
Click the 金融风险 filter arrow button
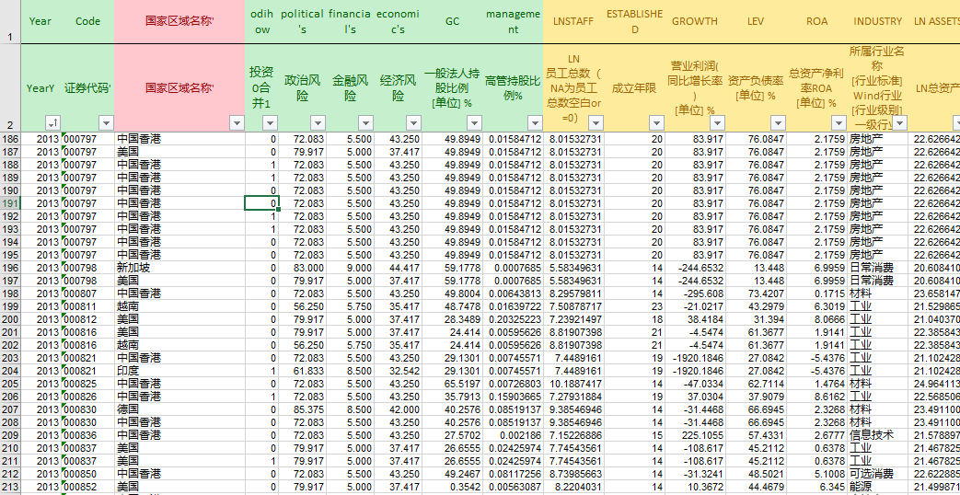[x=365, y=123]
